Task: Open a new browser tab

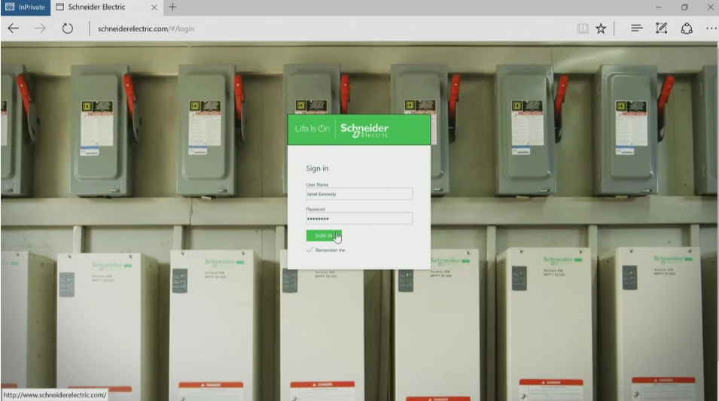Action: (172, 7)
